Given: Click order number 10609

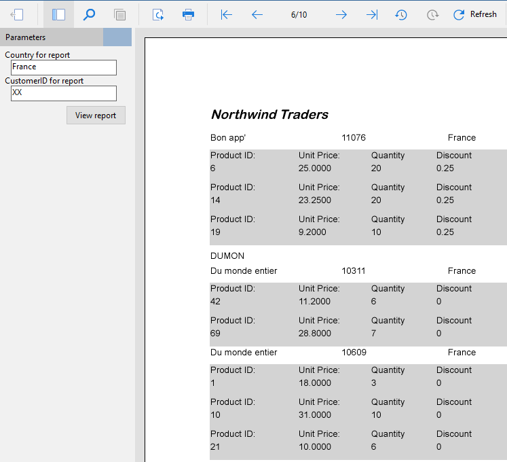Looking at the screenshot, I should [354, 352].
